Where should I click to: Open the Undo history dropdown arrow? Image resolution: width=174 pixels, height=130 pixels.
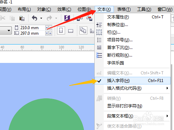click(41, 18)
